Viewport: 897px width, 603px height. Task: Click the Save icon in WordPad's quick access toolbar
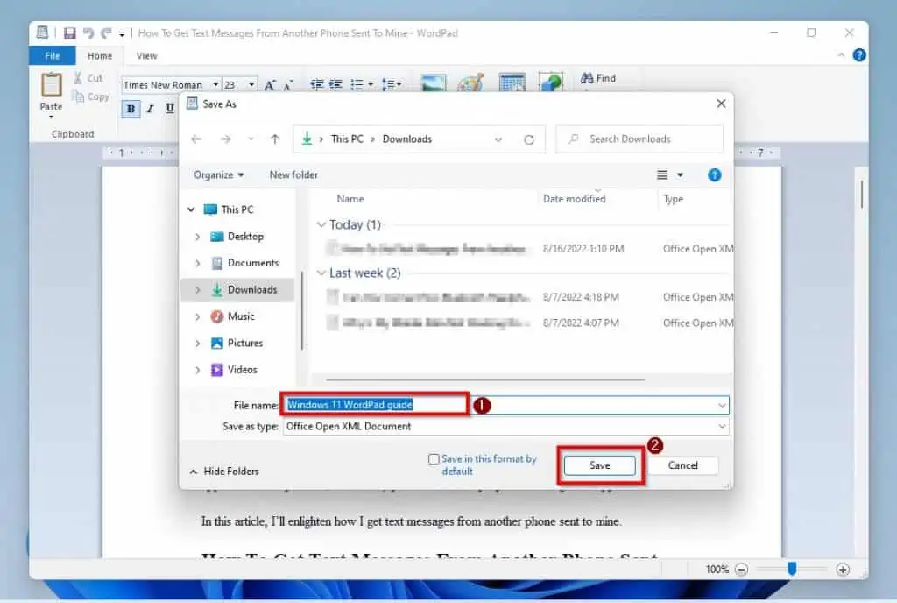click(x=69, y=33)
